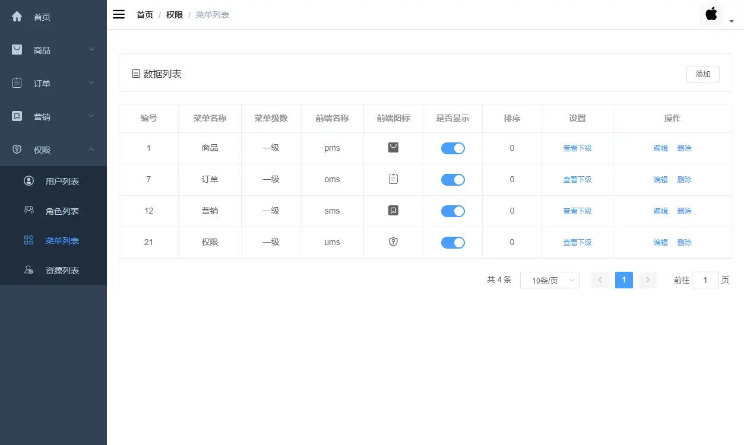744x445 pixels.
Task: Click the clipboard icon beside 订单 in sidebar
Action: click(17, 83)
